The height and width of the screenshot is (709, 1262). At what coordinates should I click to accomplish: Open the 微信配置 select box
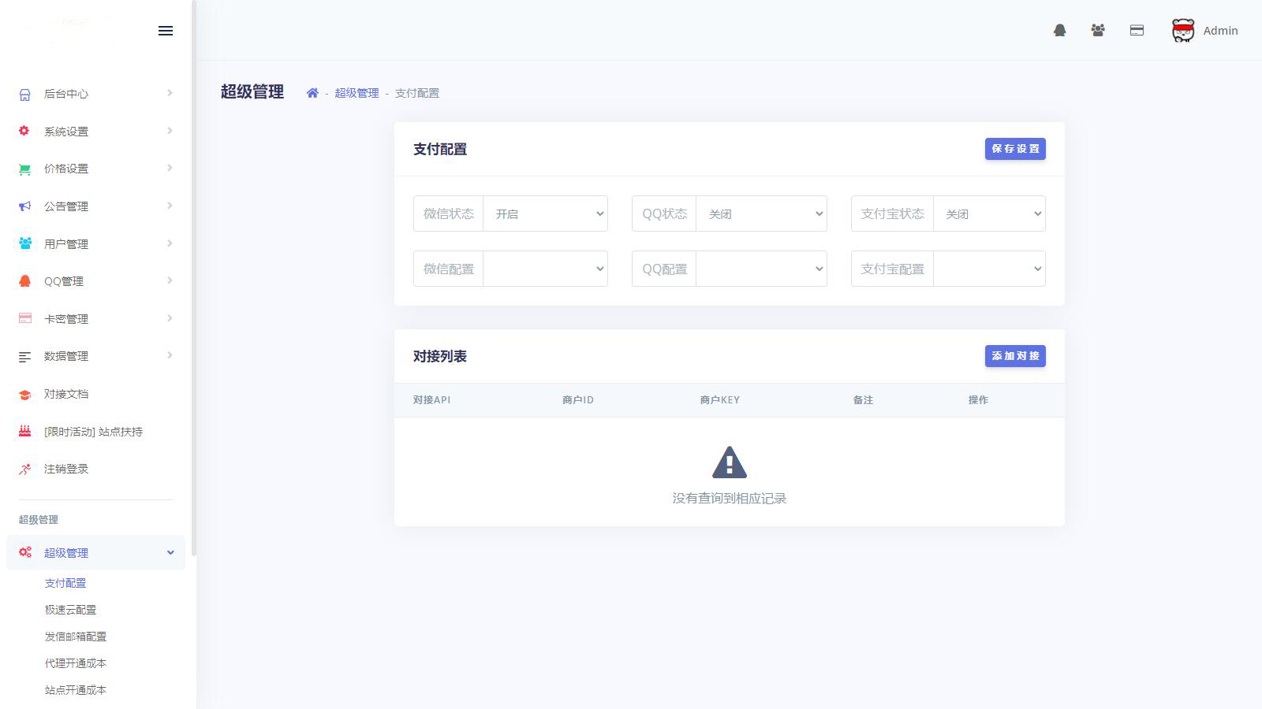[545, 269]
